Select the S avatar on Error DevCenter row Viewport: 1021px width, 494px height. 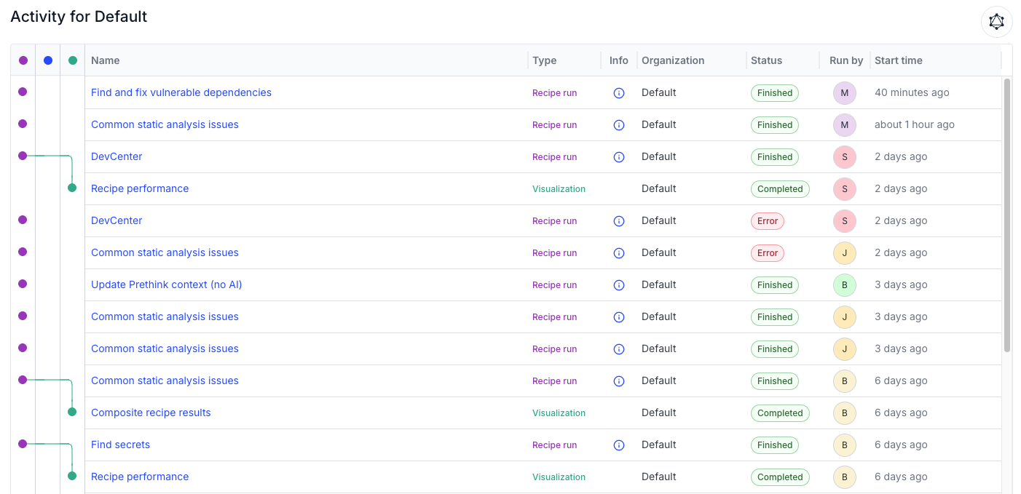point(845,221)
